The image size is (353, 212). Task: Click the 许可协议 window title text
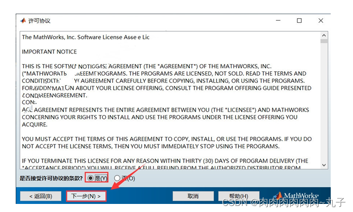(40, 21)
